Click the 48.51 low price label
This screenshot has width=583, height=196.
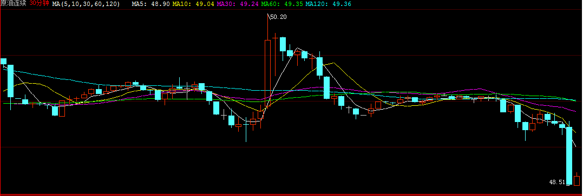[x=557, y=183]
